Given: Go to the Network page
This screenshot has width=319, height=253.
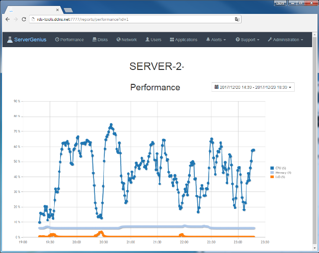Looking at the screenshot, I should click(x=129, y=40).
